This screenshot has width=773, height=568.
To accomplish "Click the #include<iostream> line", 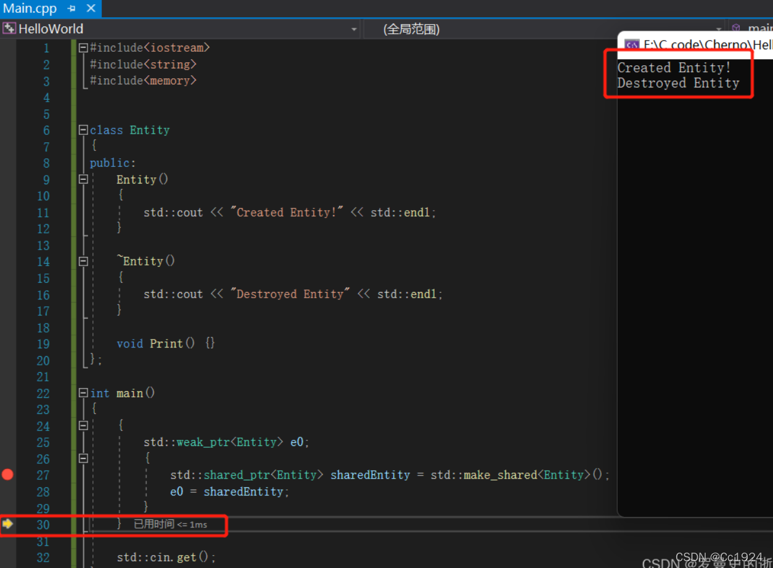I will tap(150, 47).
